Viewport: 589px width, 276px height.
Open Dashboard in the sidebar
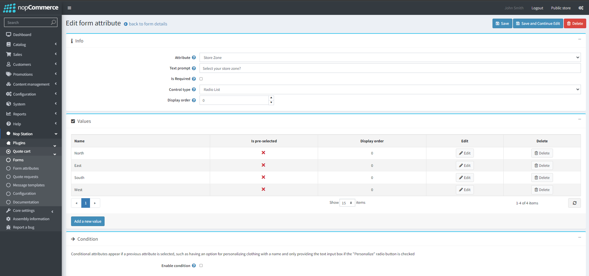[x=31, y=35]
